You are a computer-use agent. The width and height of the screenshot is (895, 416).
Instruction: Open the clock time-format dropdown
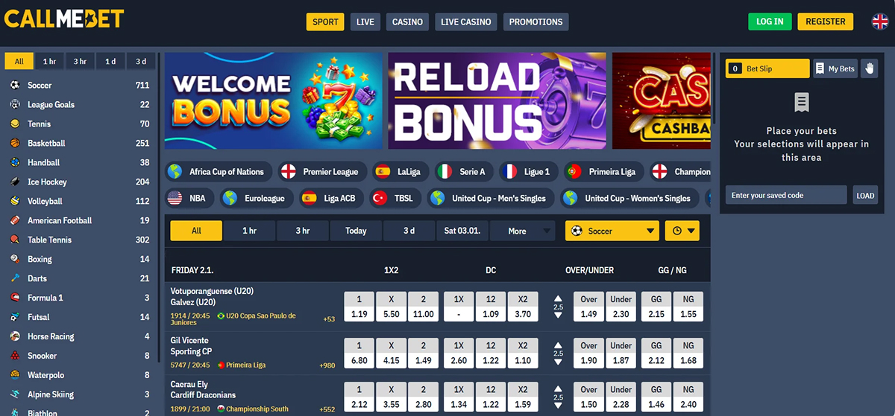pos(682,231)
